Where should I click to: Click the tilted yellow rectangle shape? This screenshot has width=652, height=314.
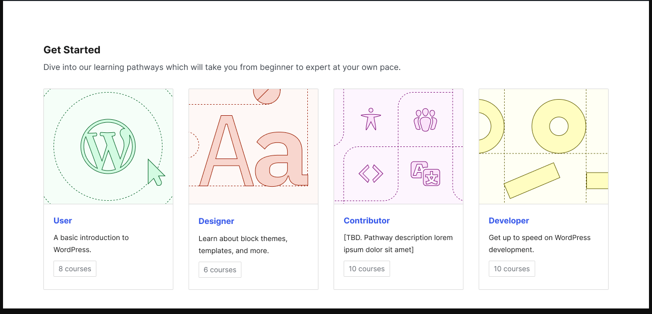532,180
